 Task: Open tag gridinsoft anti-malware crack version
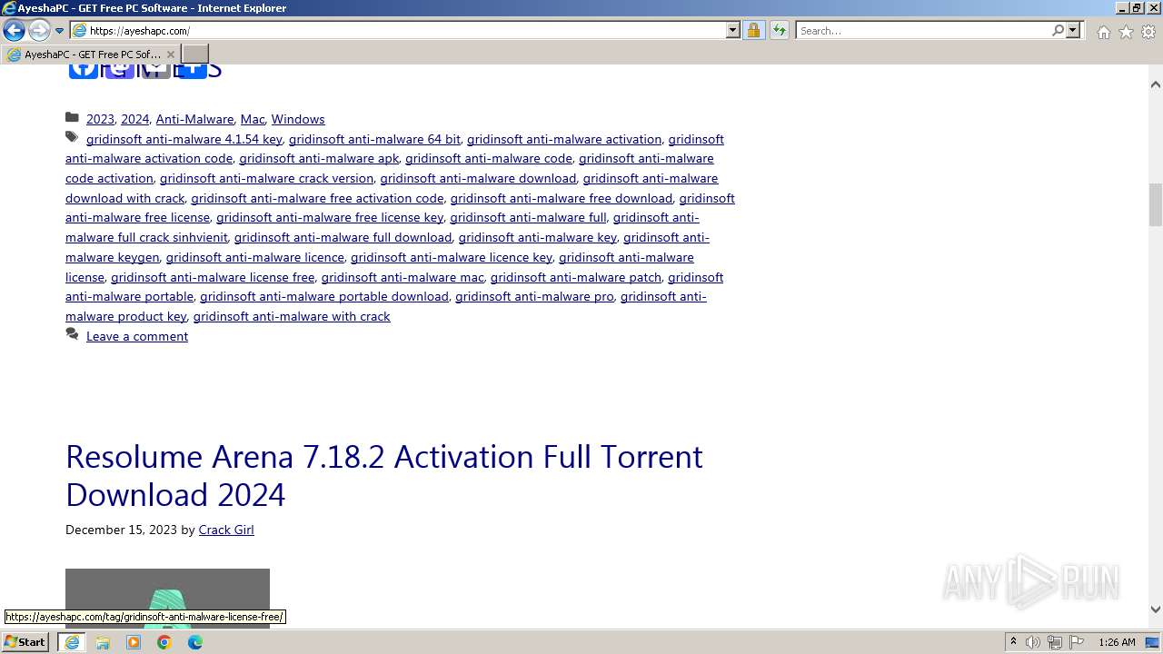pyautogui.click(x=266, y=178)
